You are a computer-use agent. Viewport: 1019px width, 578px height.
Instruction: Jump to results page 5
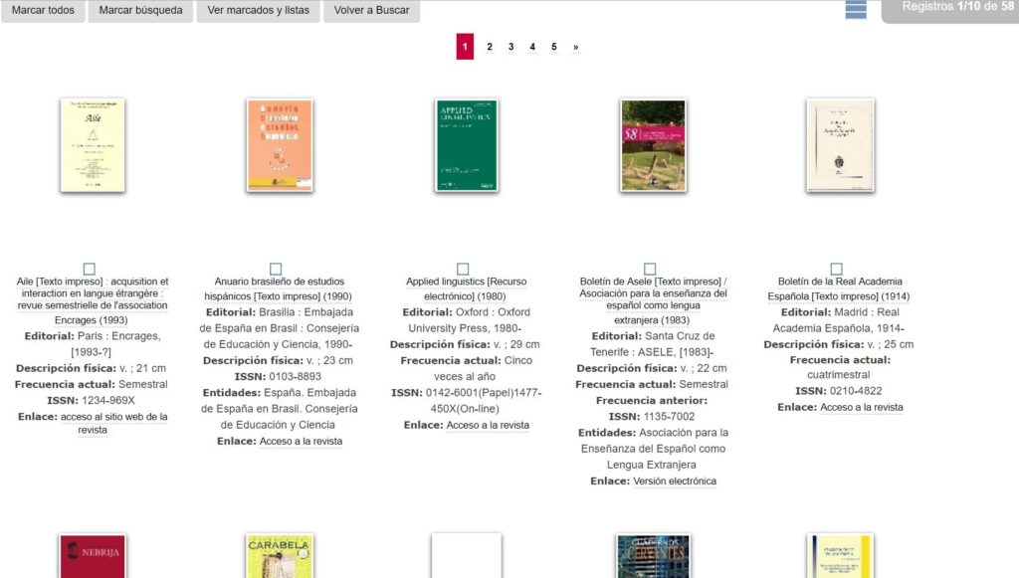click(553, 47)
